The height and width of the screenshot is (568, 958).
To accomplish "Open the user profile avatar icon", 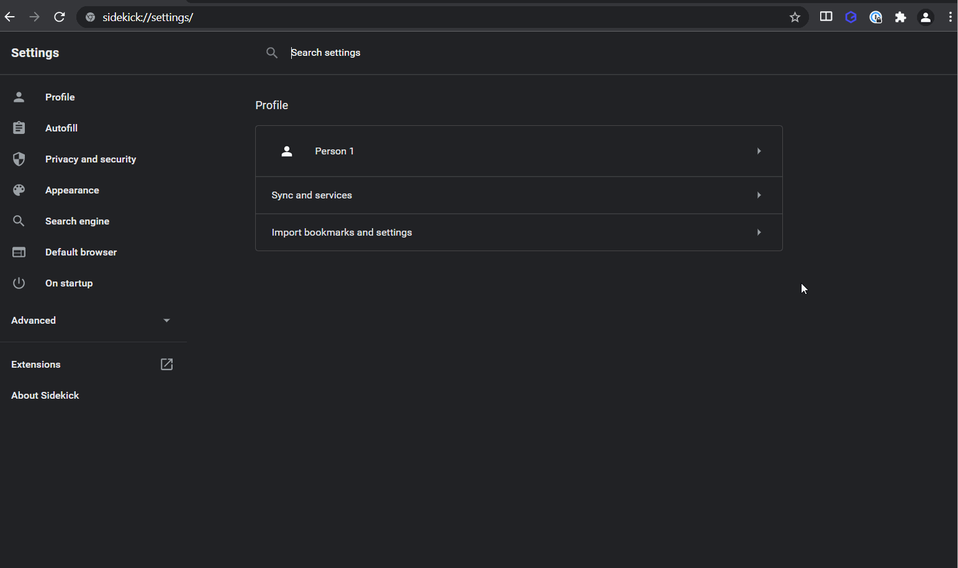I will 925,17.
